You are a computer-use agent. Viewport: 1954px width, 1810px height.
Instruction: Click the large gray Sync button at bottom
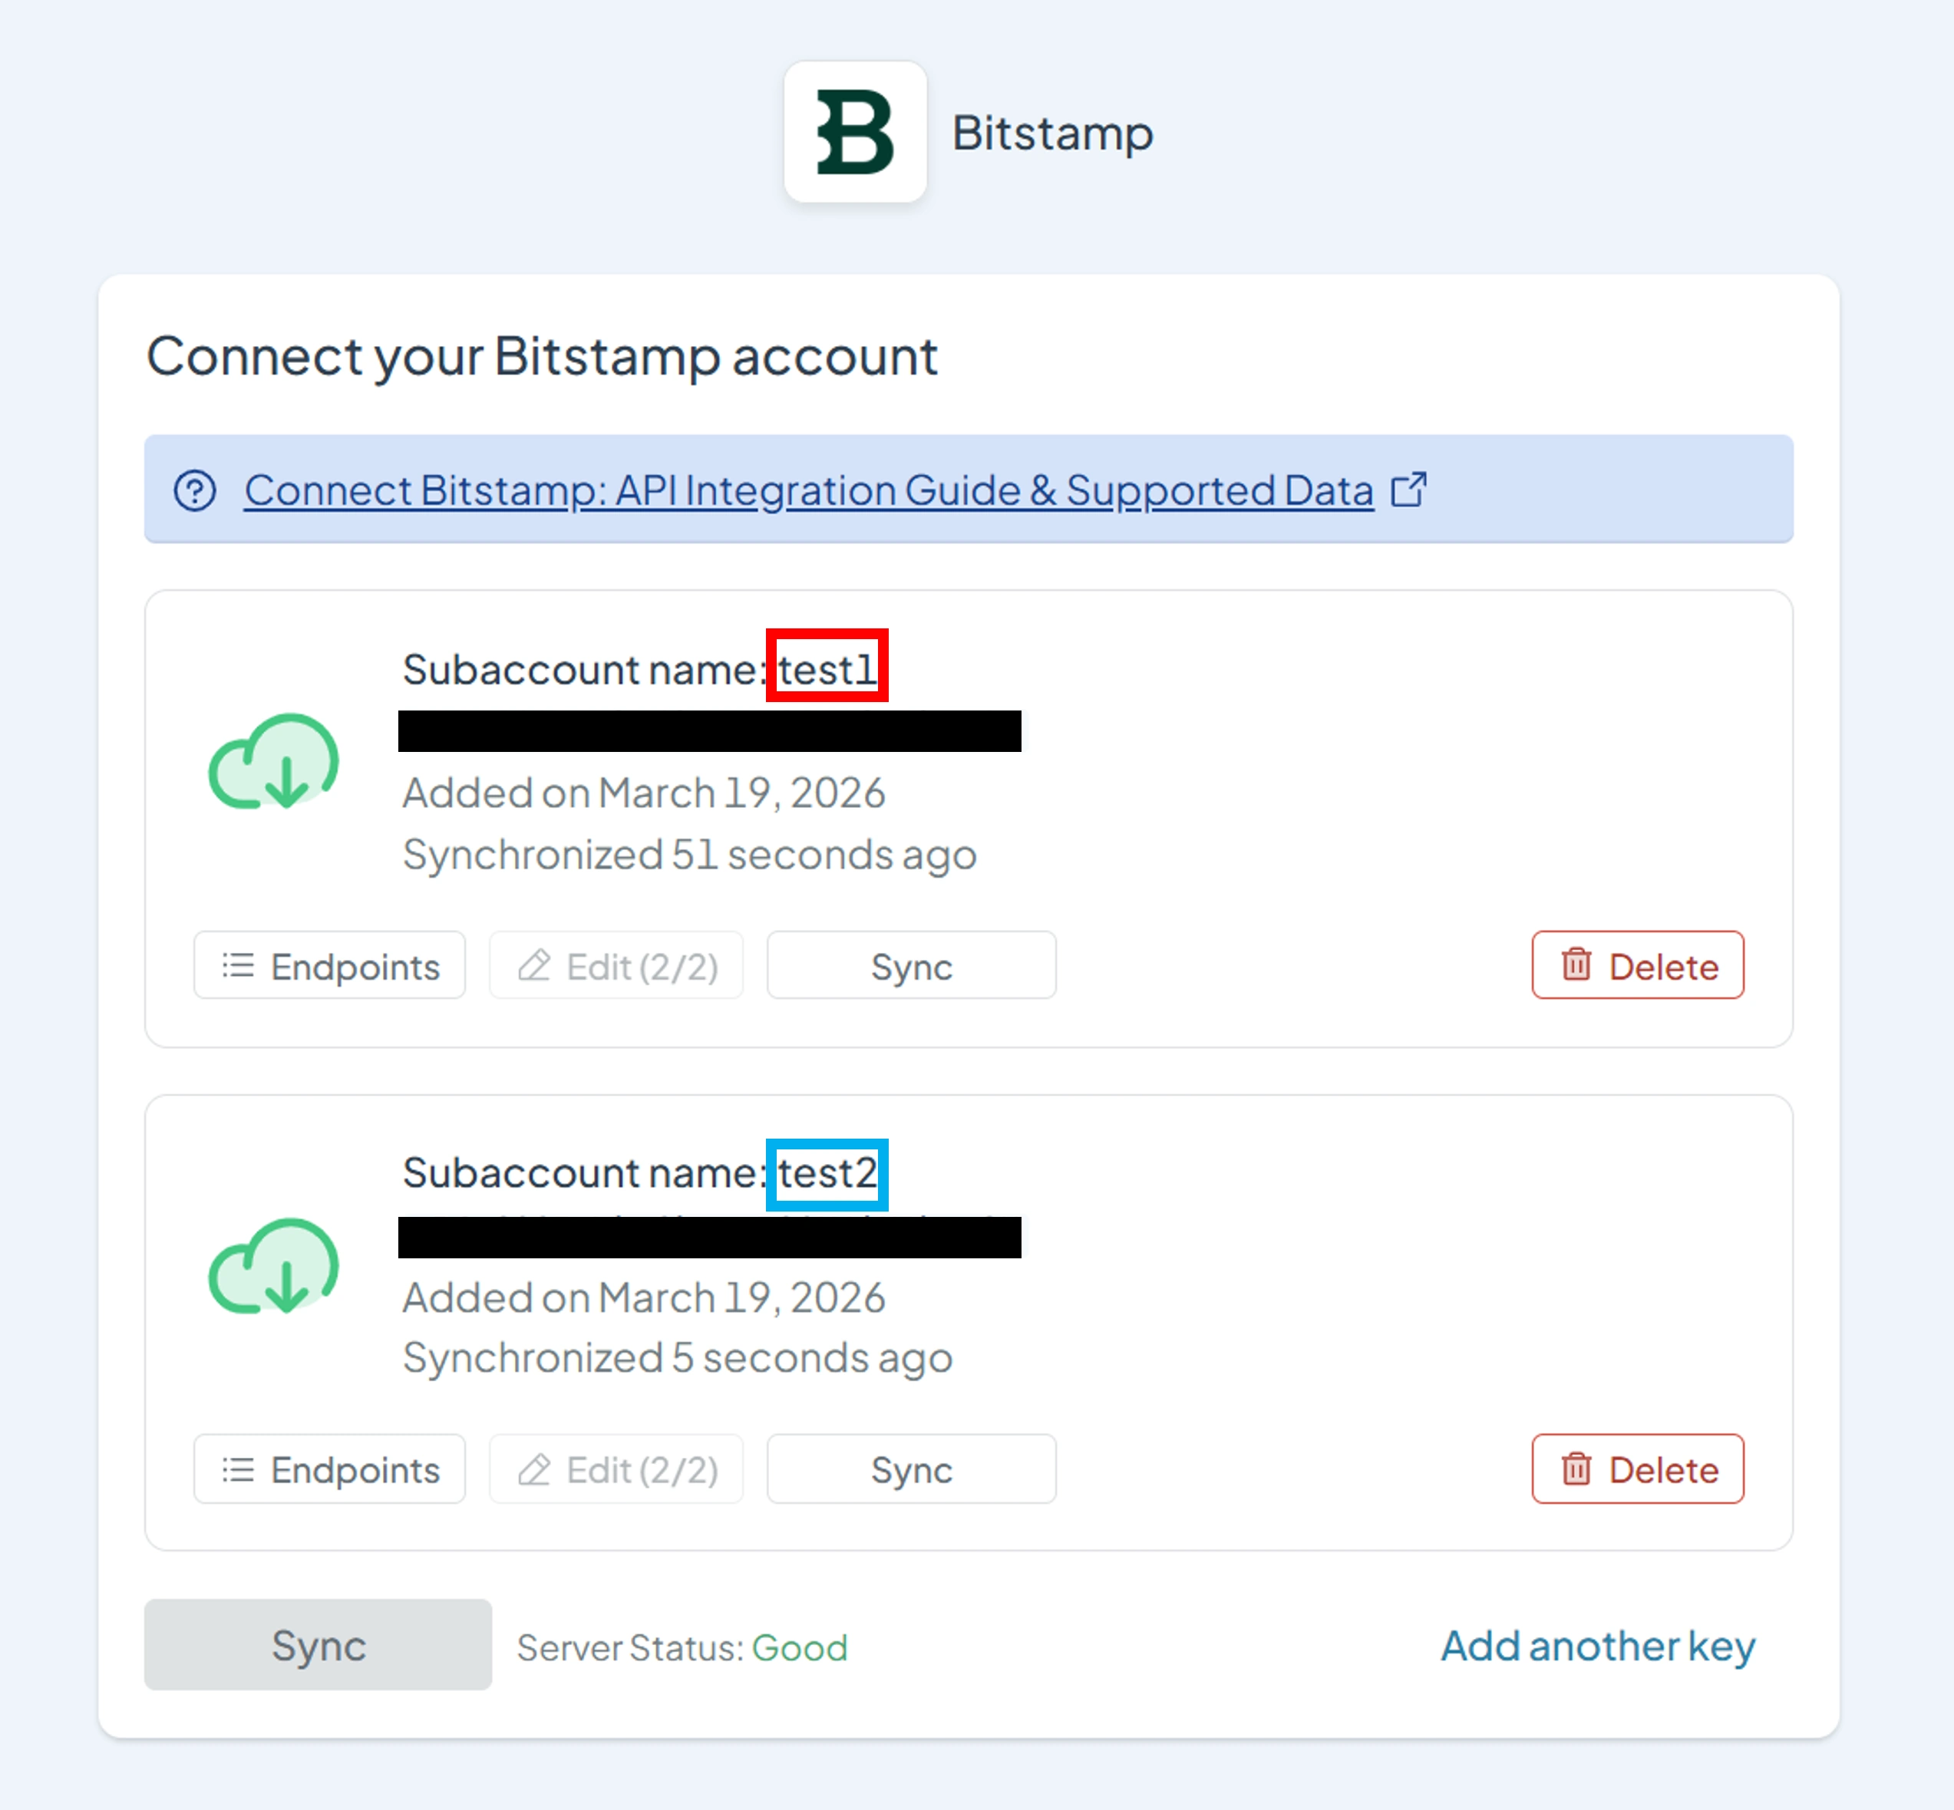(319, 1646)
